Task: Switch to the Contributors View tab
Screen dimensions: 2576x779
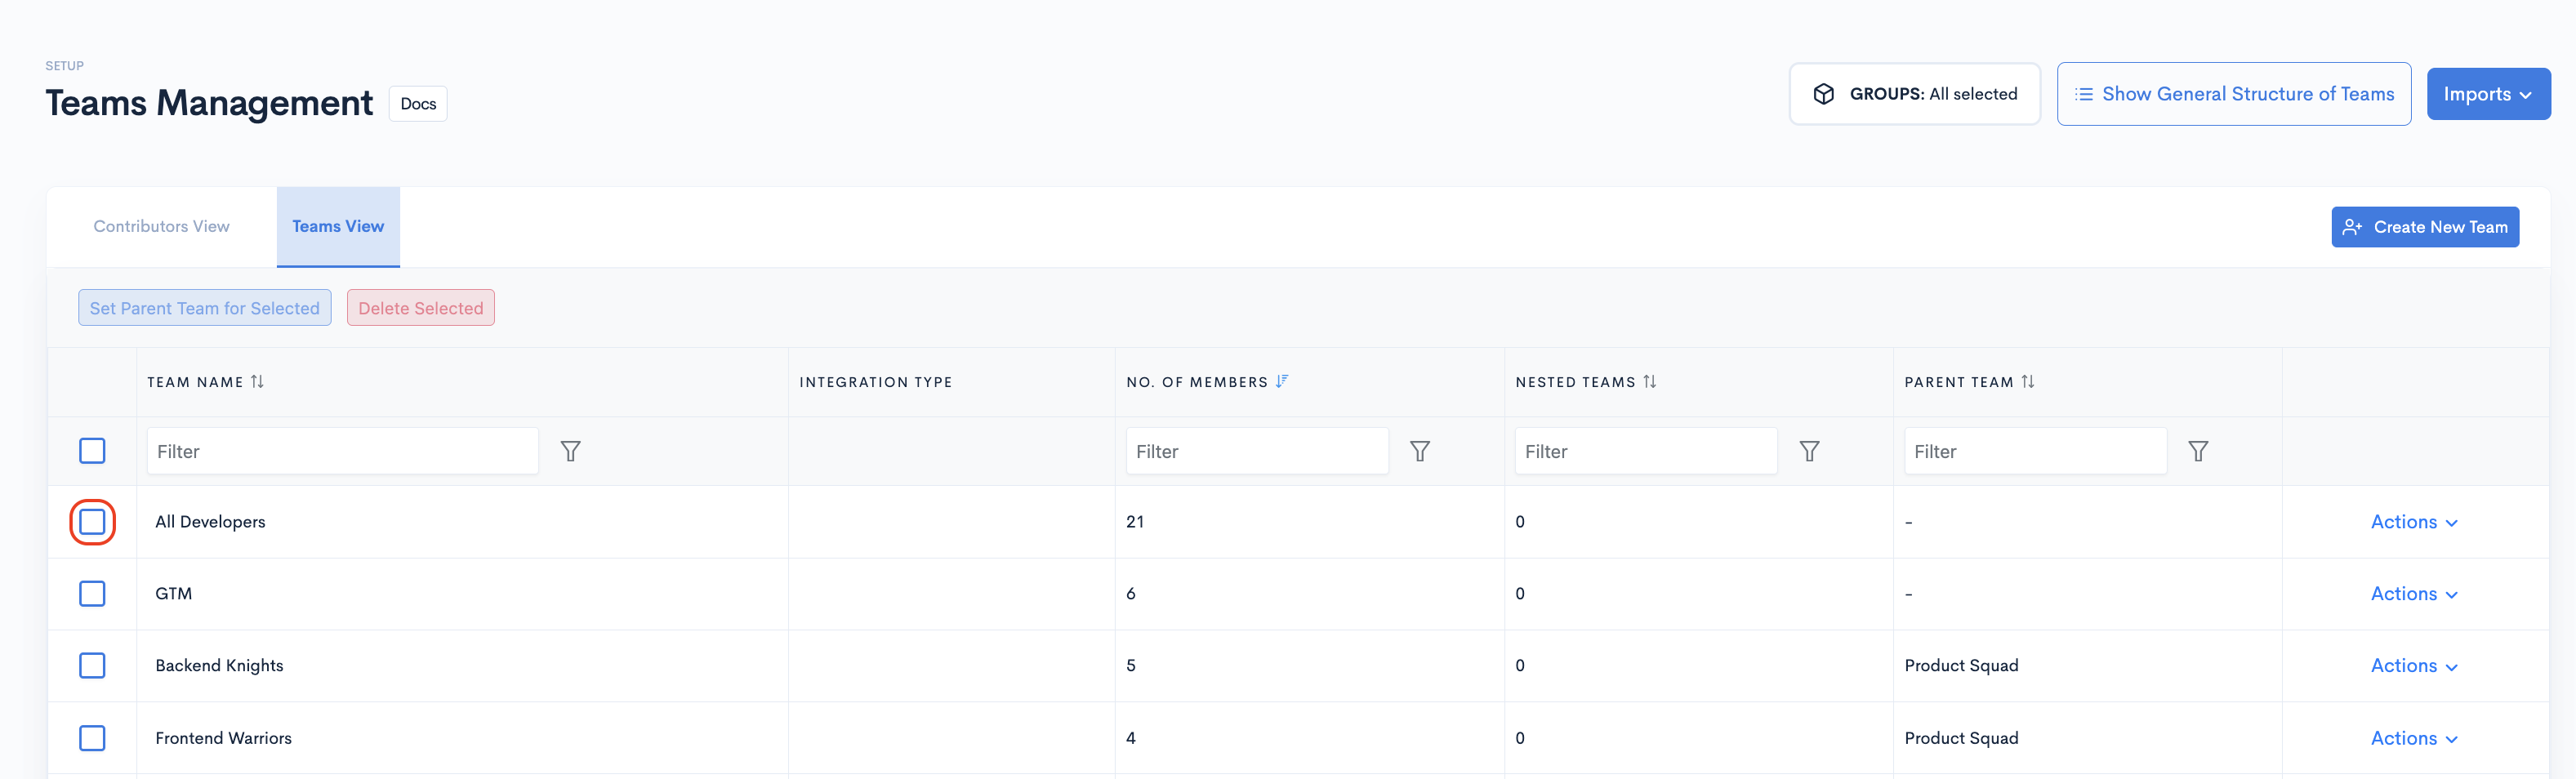Action: click(x=161, y=227)
